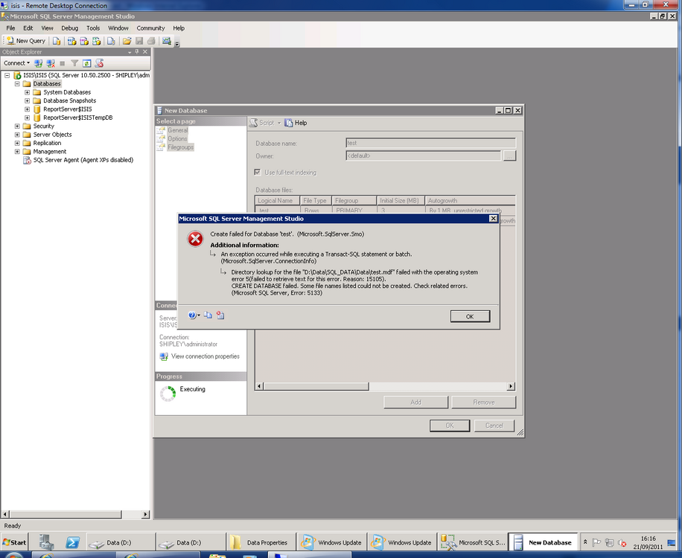Select the General page in New Database
Image resolution: width=682 pixels, height=558 pixels.
pyautogui.click(x=177, y=130)
